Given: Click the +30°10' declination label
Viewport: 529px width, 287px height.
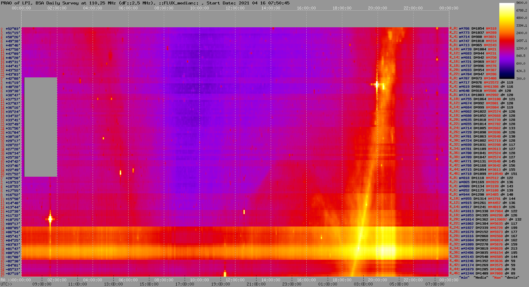Looking at the screenshot, I should 13,137.
